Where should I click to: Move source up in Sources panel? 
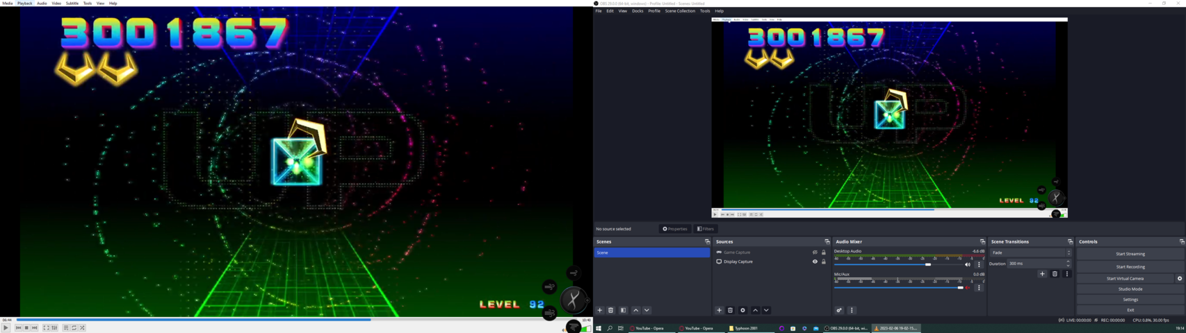coord(755,311)
